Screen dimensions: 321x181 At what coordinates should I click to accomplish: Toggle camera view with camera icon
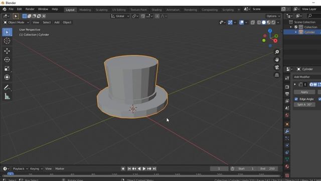click(x=277, y=67)
